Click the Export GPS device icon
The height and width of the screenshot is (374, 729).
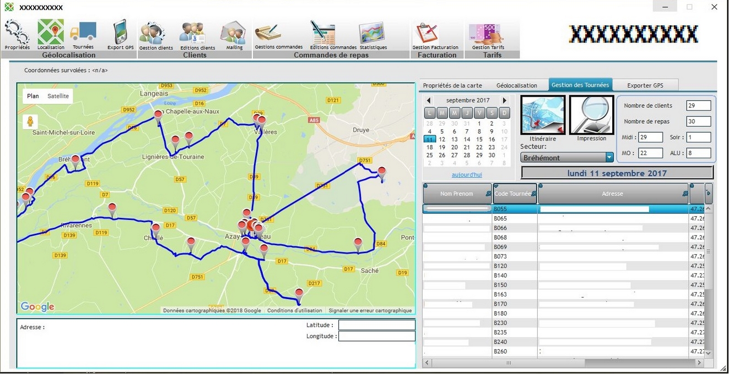(x=120, y=33)
